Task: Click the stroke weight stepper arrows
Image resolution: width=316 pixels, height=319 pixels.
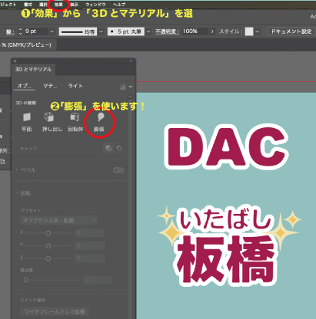Action: [x=21, y=31]
